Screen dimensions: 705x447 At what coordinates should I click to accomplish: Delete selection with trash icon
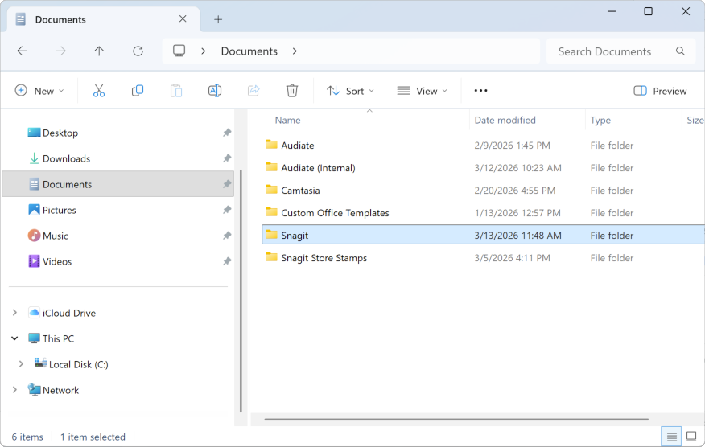click(292, 91)
